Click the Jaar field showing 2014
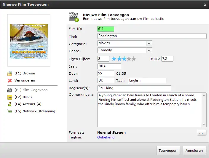209x158 pixels. pyautogui.click(x=109, y=66)
